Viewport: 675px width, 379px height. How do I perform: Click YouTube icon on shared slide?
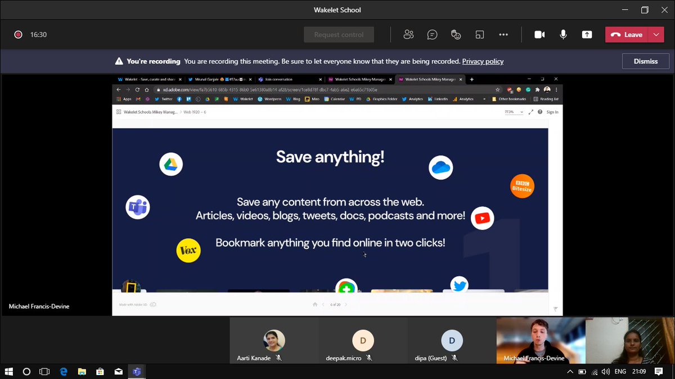pos(482,218)
